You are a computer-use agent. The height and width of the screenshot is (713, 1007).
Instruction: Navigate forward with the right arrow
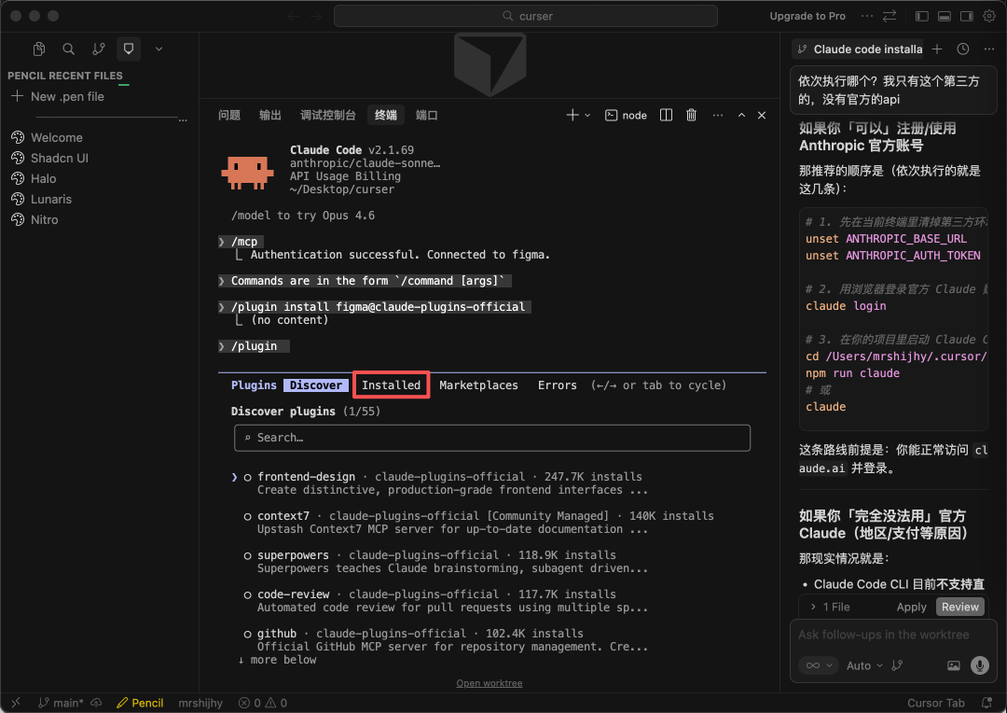315,16
